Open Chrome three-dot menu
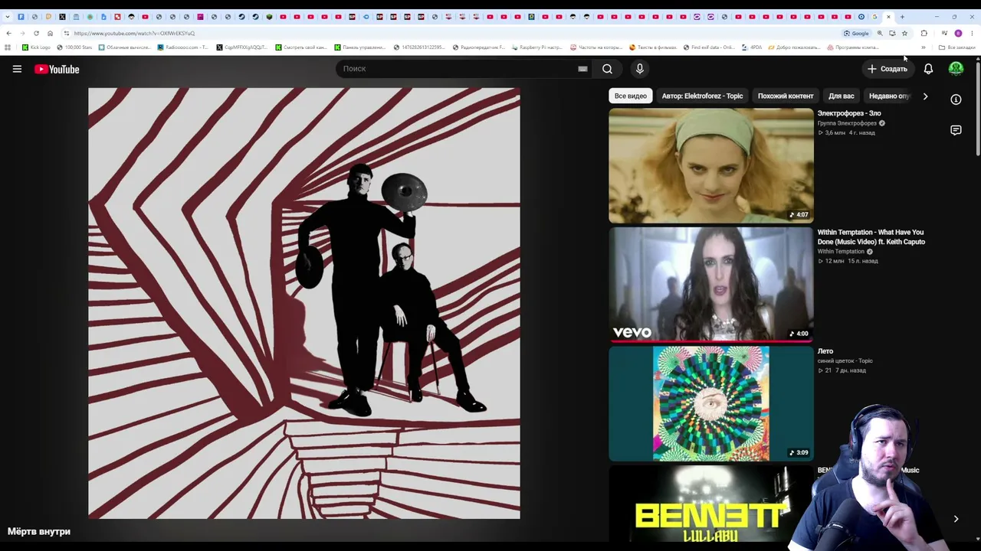Viewport: 981px width, 551px height. point(972,33)
